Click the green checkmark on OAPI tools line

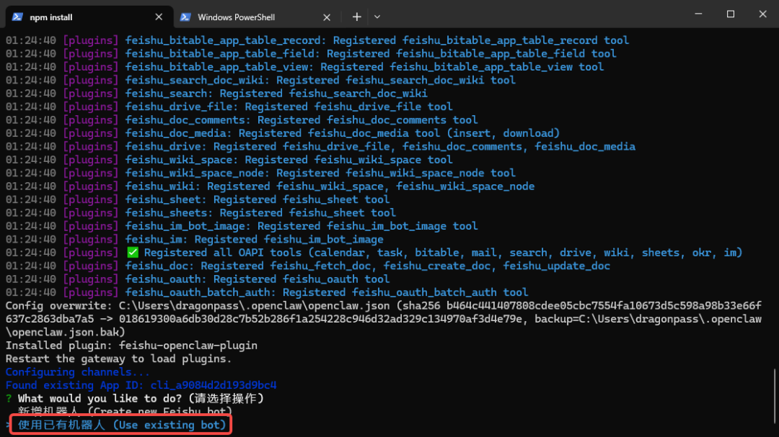point(133,253)
